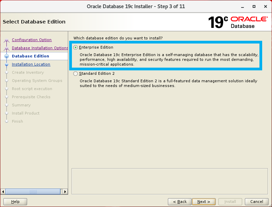Open the Configuration Option step link

click(32, 40)
